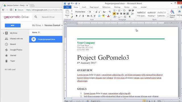The height and width of the screenshot is (102, 182).
Task: Center the paragraph text
Action: [x=117, y=14]
